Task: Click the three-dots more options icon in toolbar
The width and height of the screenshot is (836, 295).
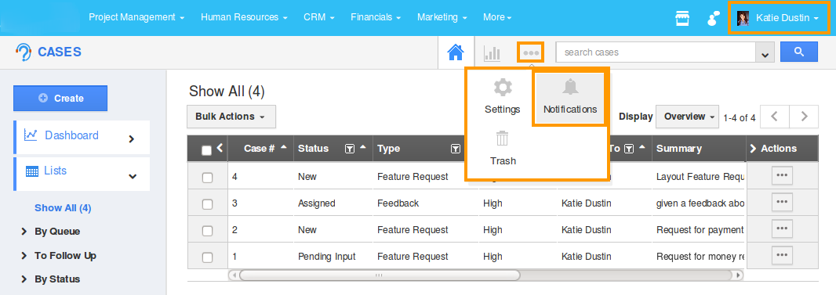Action: click(x=531, y=53)
